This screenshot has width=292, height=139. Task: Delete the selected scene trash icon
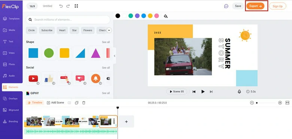(84, 103)
